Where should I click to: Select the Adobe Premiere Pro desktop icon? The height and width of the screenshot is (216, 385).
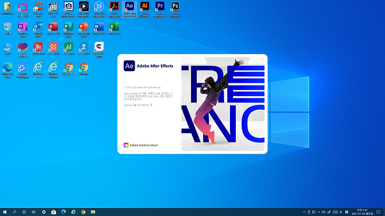click(160, 10)
